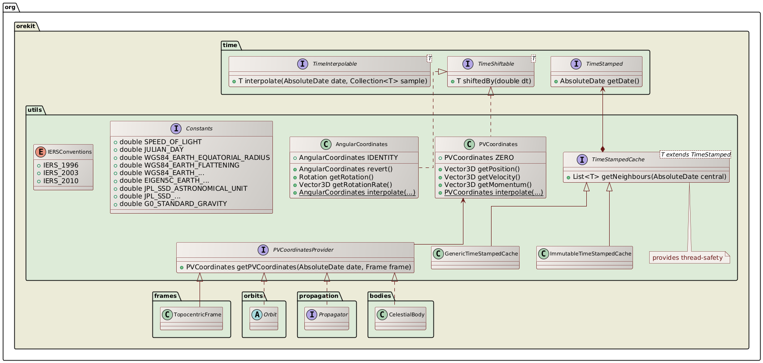Click the 'orbits' package tab label
This screenshot has width=763, height=363.
tap(254, 295)
